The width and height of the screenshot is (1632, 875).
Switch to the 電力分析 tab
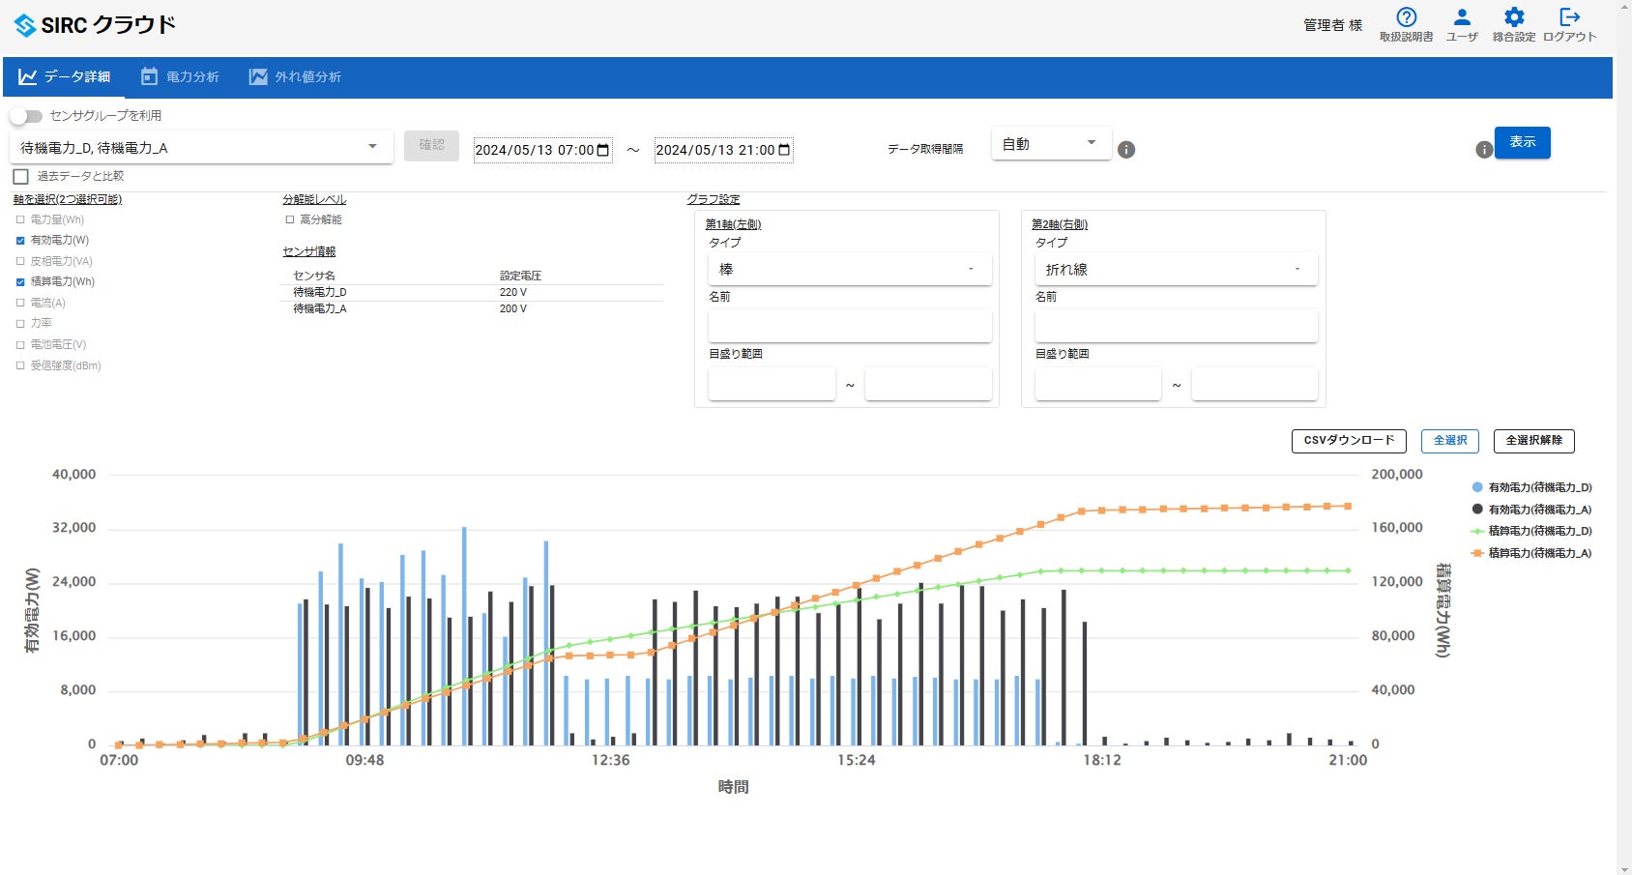[180, 77]
